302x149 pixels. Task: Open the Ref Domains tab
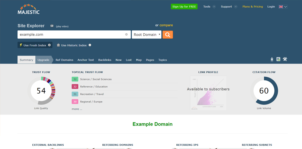[64, 60]
